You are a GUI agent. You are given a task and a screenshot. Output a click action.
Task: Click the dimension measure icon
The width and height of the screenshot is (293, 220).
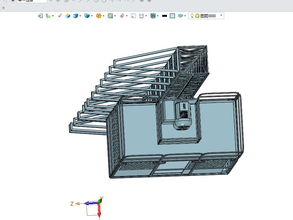click(x=141, y=16)
